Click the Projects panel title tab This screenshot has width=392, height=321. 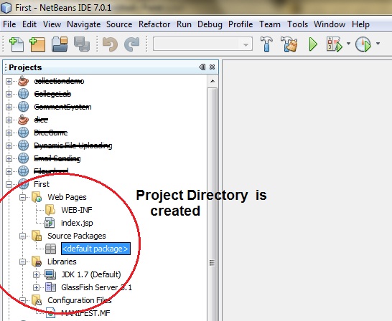(25, 67)
